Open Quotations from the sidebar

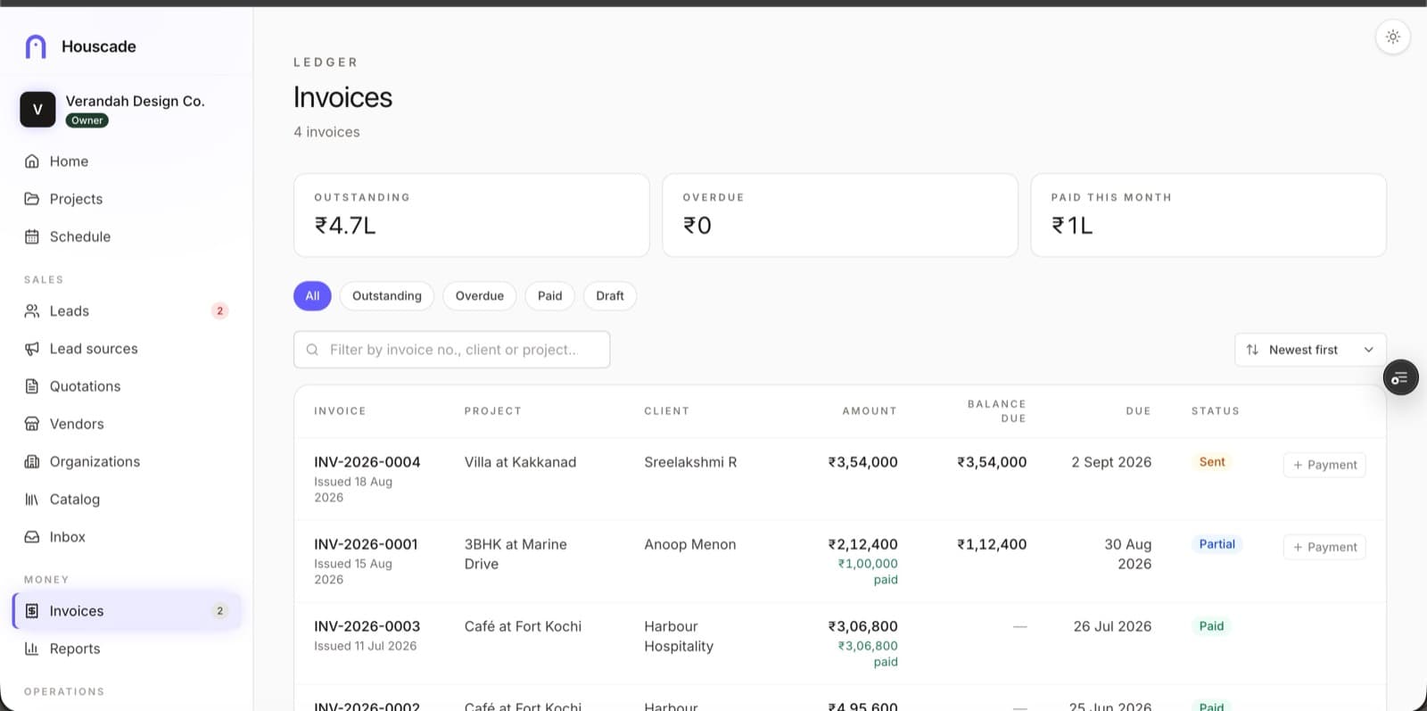[x=127, y=386]
